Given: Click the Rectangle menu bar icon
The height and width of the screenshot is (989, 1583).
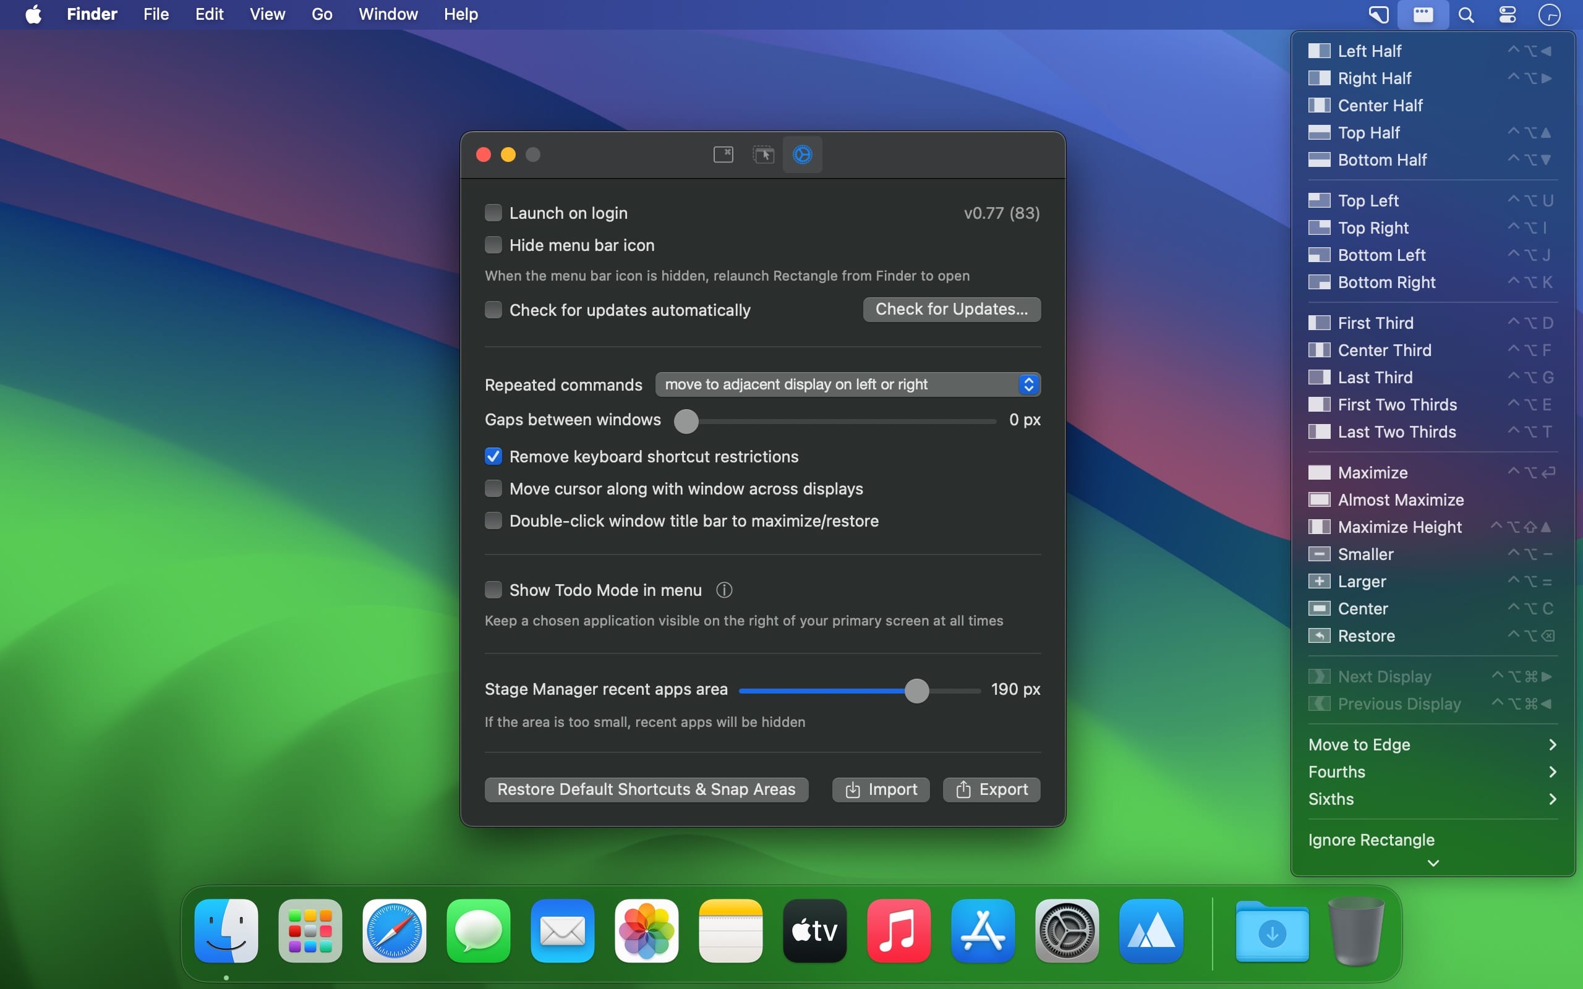Looking at the screenshot, I should (1423, 14).
